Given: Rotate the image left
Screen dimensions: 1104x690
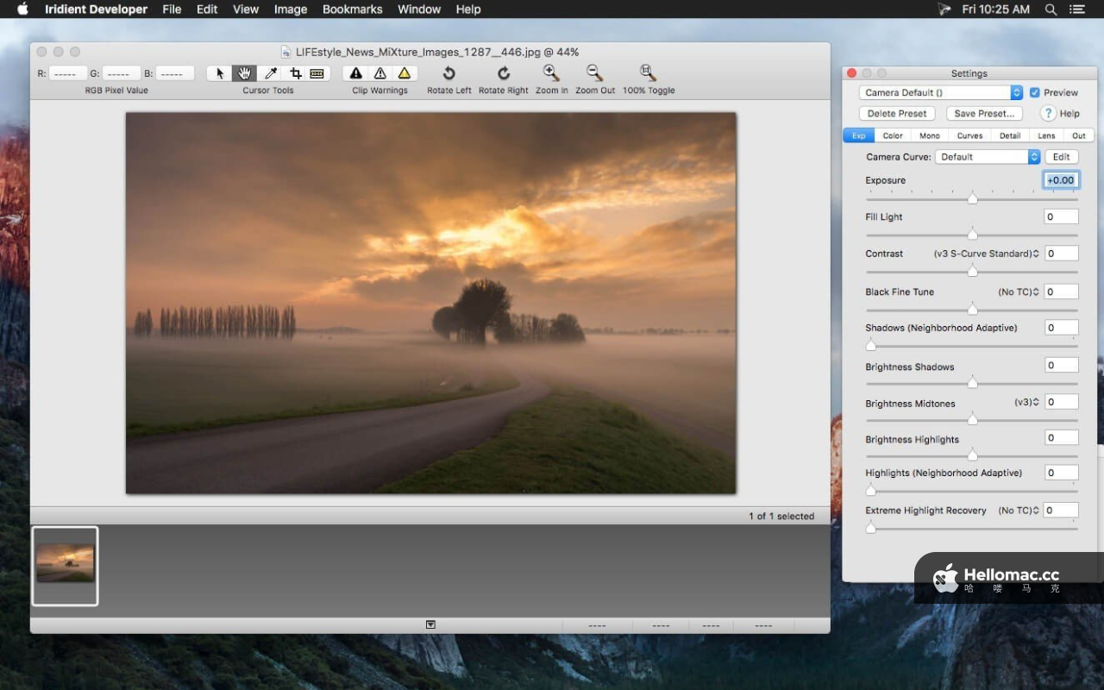Looking at the screenshot, I should point(448,73).
